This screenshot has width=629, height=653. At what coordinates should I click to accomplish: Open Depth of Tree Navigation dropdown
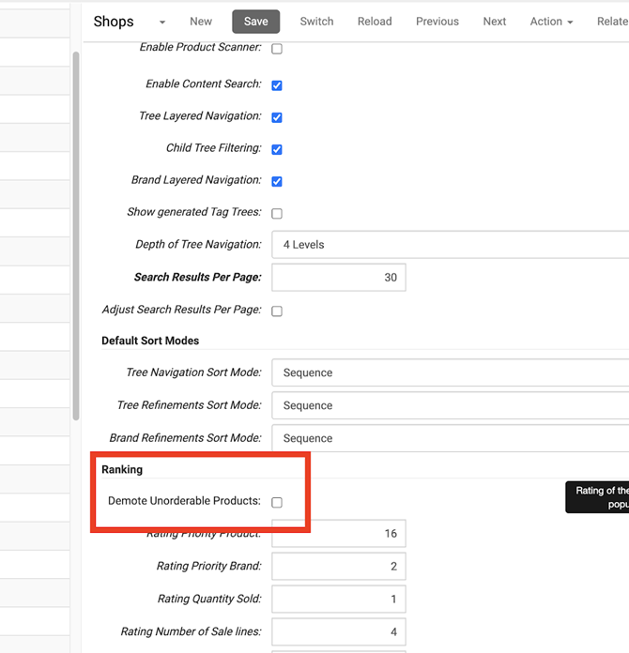click(x=451, y=245)
